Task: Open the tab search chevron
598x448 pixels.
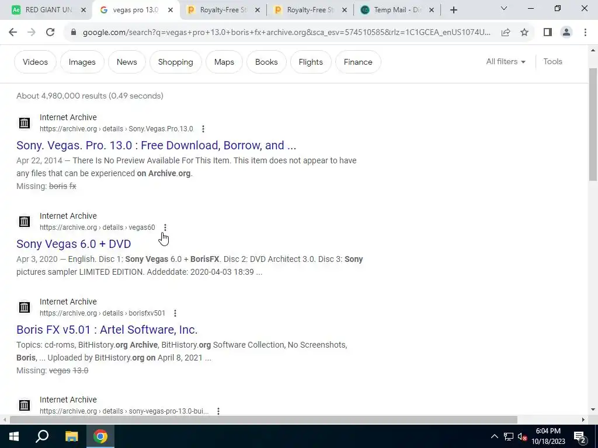Action: [504, 8]
